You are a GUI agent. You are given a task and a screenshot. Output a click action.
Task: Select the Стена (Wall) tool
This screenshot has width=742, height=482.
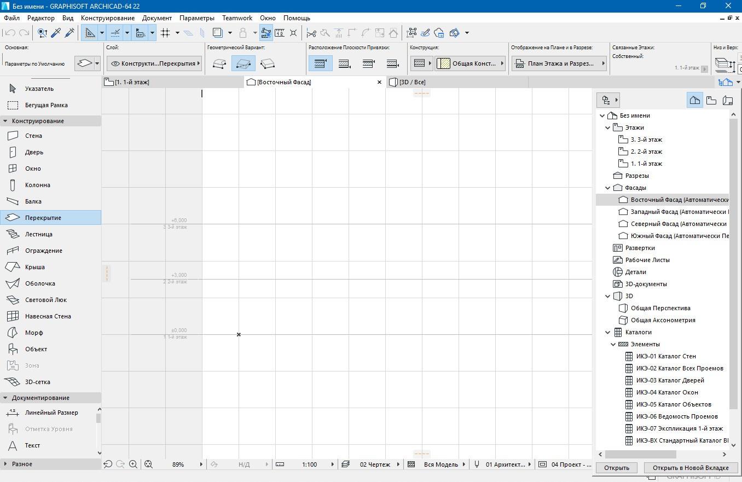click(33, 136)
